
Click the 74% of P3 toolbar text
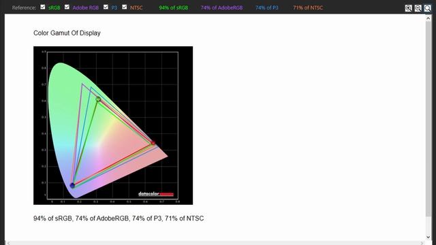click(x=266, y=7)
